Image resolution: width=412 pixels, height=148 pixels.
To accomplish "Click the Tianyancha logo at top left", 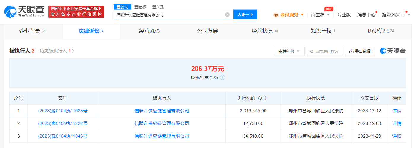I will (24, 11).
